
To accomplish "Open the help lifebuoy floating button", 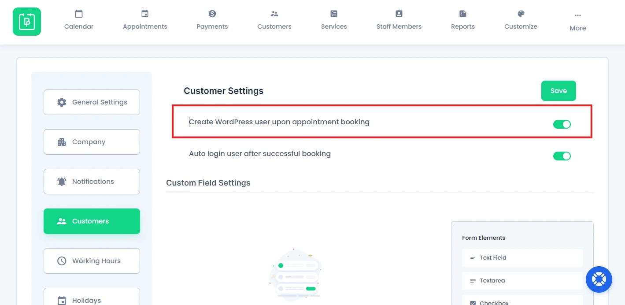I will click(599, 279).
